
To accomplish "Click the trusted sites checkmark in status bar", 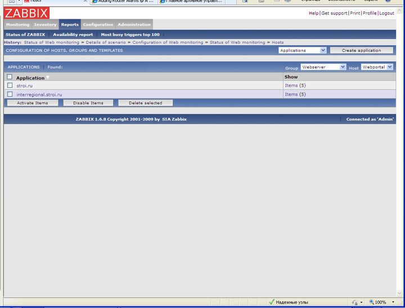I will [x=272, y=302].
